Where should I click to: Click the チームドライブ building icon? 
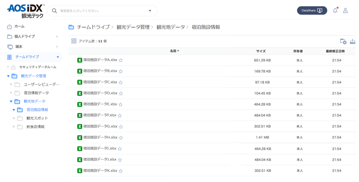point(9,57)
